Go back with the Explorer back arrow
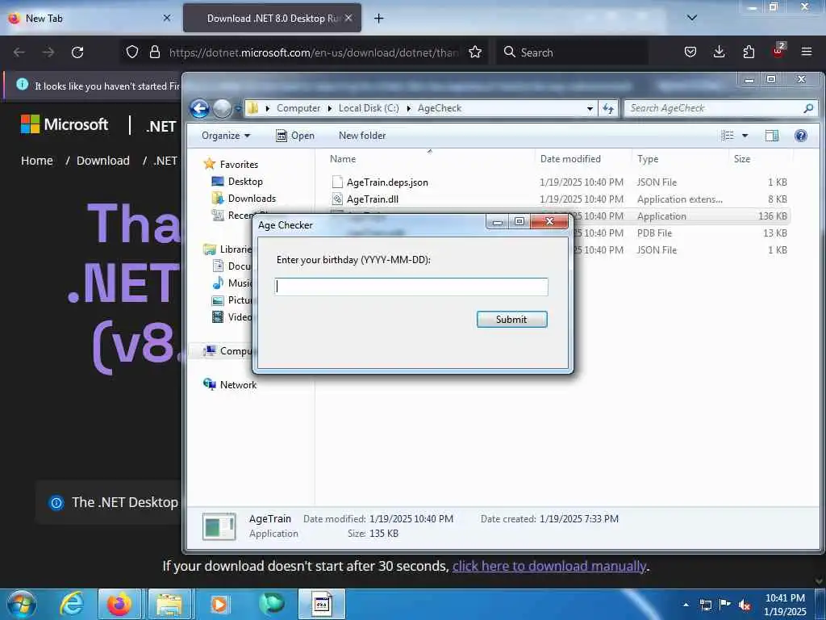The width and height of the screenshot is (826, 620). [x=200, y=109]
